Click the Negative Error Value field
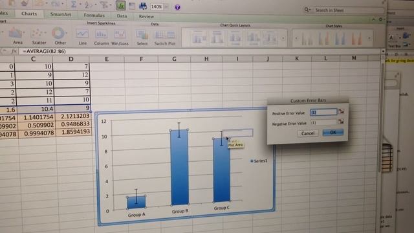The width and height of the screenshot is (414, 233). pyautogui.click(x=323, y=122)
